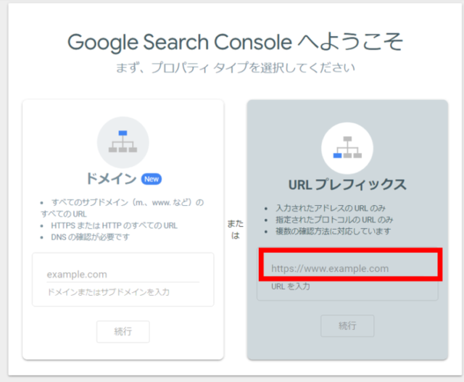Click bullet text 指定されたプロトコルの URL のみ

(334, 220)
